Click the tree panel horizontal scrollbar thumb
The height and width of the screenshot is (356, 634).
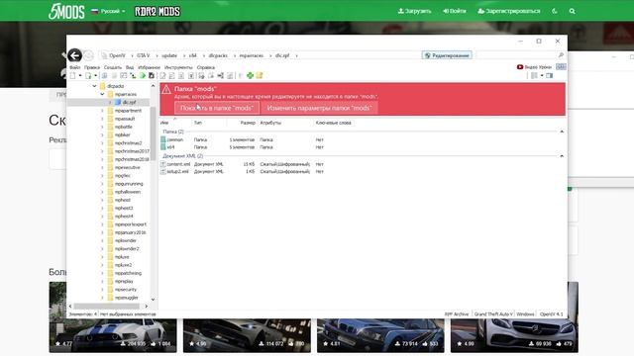tap(108, 307)
